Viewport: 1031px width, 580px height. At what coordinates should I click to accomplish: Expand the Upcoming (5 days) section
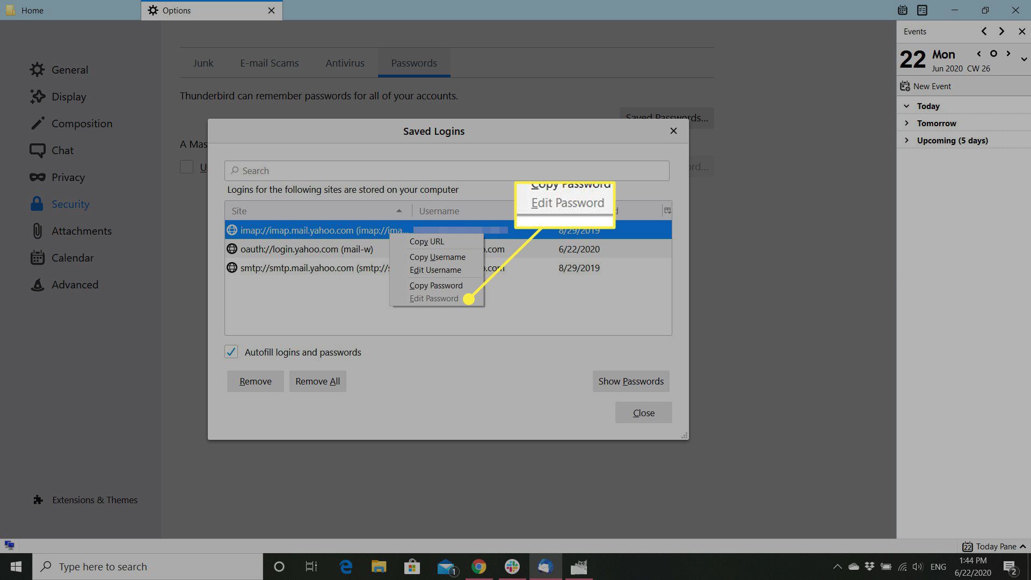(x=906, y=140)
